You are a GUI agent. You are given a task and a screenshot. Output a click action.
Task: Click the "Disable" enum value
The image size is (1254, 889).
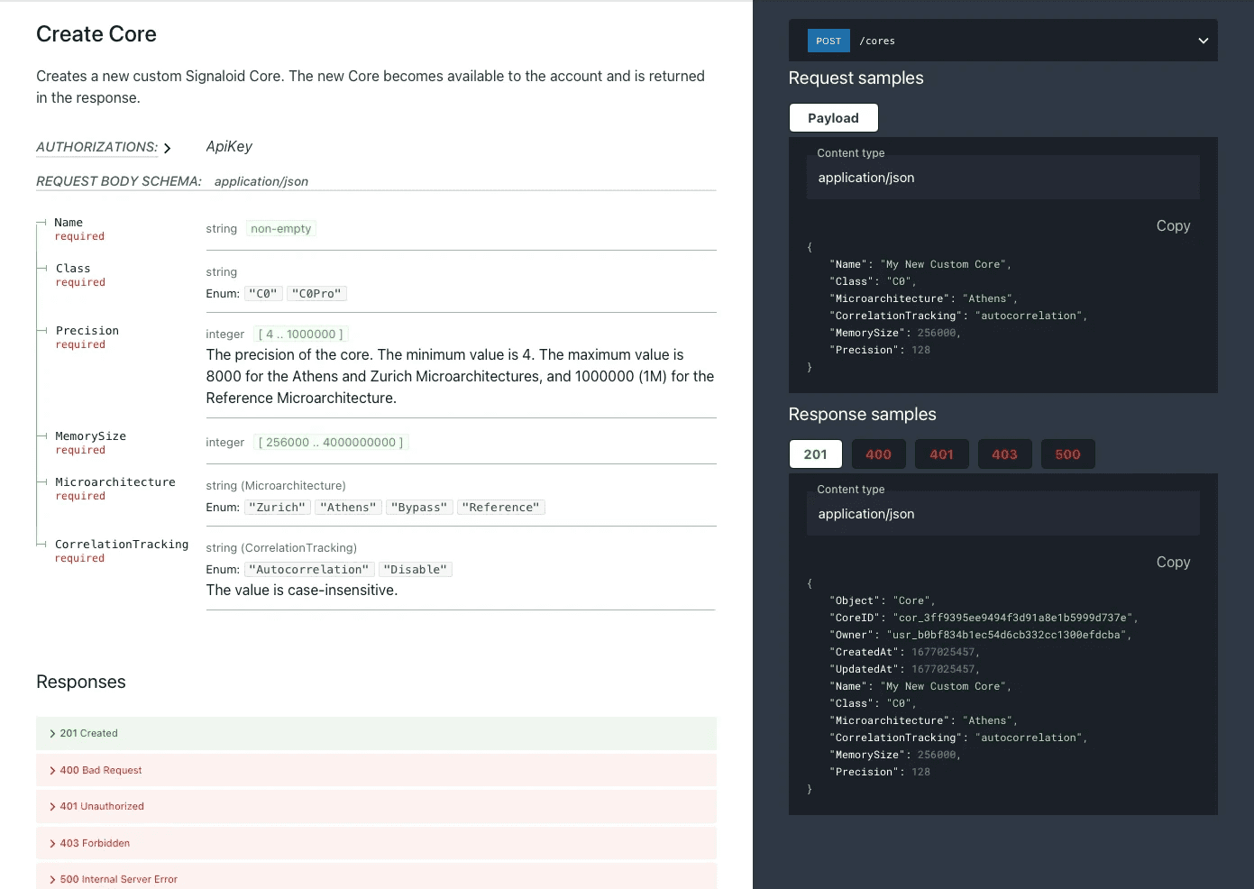(416, 569)
